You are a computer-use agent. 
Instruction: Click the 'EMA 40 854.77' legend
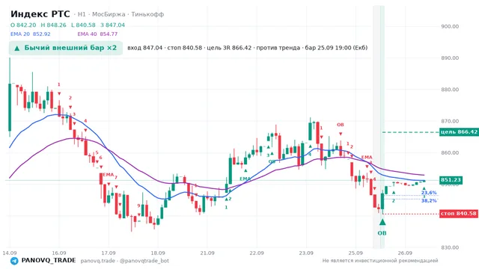tap(97, 34)
